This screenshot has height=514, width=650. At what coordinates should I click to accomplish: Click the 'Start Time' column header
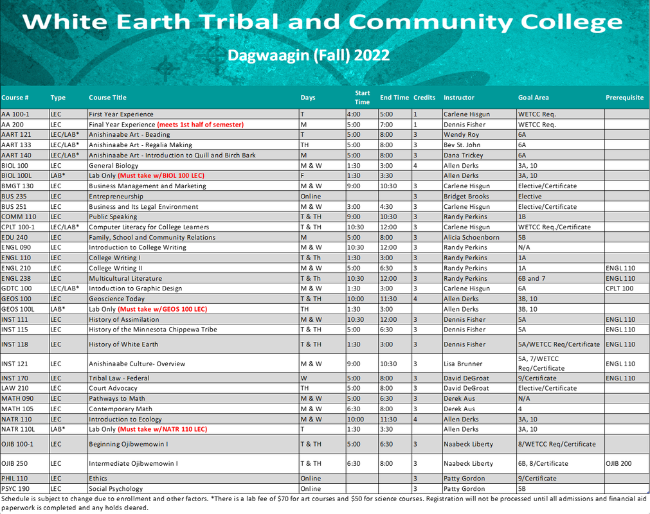pos(362,98)
